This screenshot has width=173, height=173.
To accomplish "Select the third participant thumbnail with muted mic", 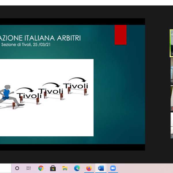I will 172,98.
